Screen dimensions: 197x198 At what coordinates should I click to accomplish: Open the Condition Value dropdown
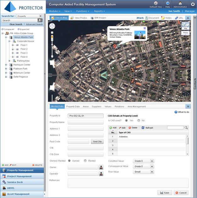(x=152, y=161)
